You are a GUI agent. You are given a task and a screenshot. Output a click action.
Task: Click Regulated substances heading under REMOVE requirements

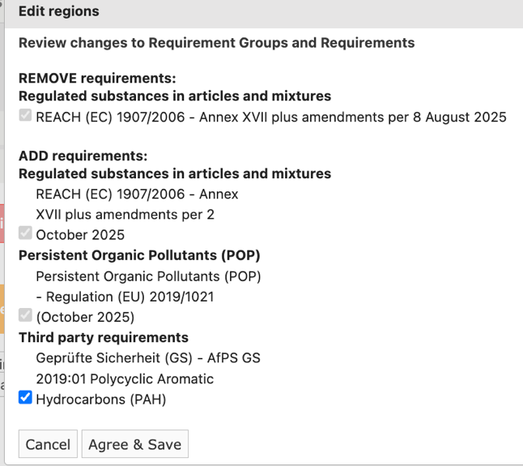tap(175, 96)
